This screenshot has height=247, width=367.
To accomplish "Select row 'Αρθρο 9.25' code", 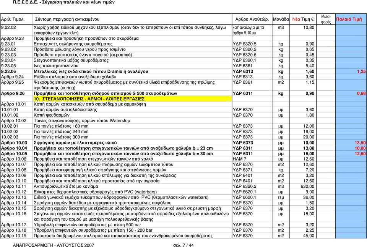I will click(12, 82).
